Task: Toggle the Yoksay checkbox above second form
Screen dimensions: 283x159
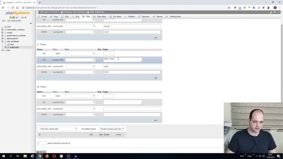Action: pos(38,44)
